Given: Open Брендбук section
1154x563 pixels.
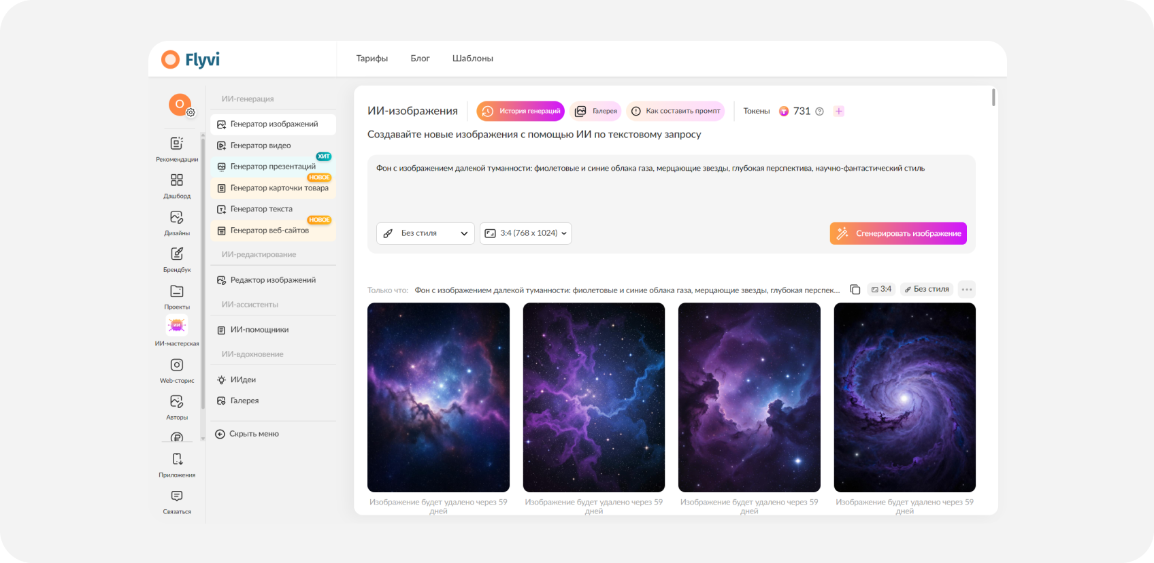Looking at the screenshot, I should pos(177,260).
